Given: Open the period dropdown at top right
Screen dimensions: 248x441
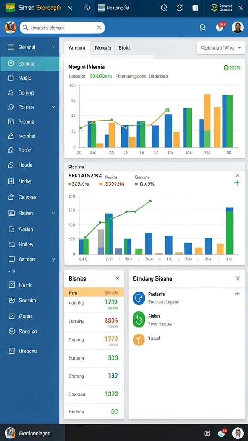Looking at the screenshot, I should click(220, 48).
